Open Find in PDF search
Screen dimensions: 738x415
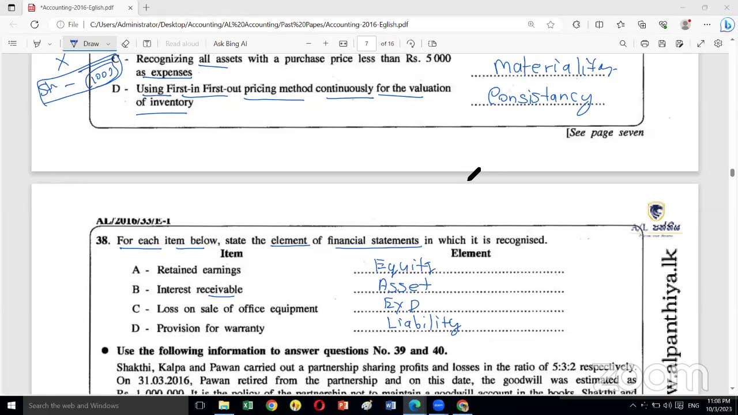click(623, 44)
